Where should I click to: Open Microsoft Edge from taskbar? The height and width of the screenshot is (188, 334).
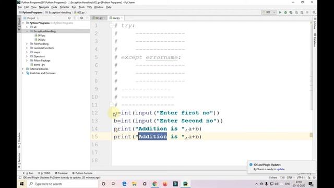click(x=124, y=184)
